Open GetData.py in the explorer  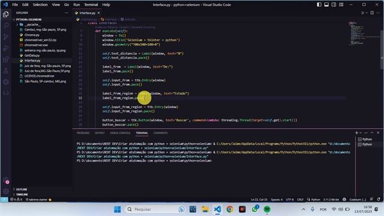coord(32,55)
